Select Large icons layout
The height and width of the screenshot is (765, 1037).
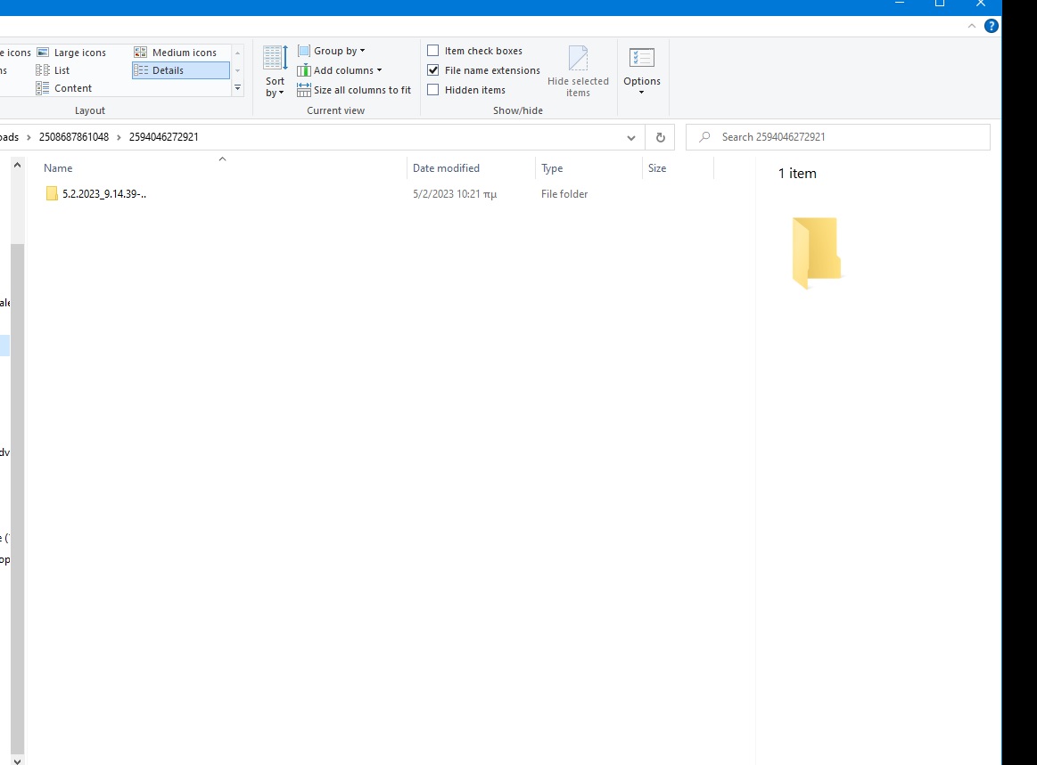79,53
